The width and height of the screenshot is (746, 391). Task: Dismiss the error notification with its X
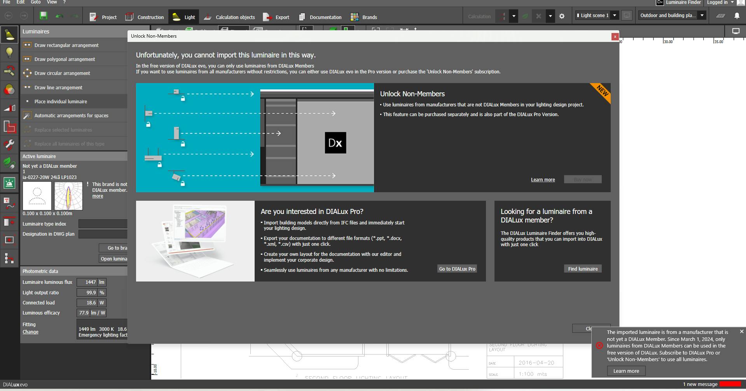[x=741, y=331]
